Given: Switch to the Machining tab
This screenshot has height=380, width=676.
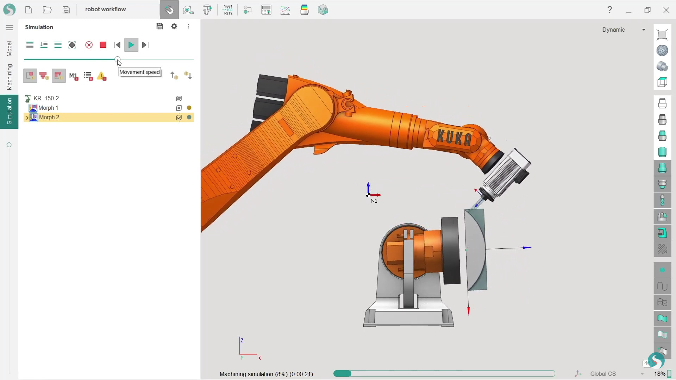Looking at the screenshot, I should point(9,77).
